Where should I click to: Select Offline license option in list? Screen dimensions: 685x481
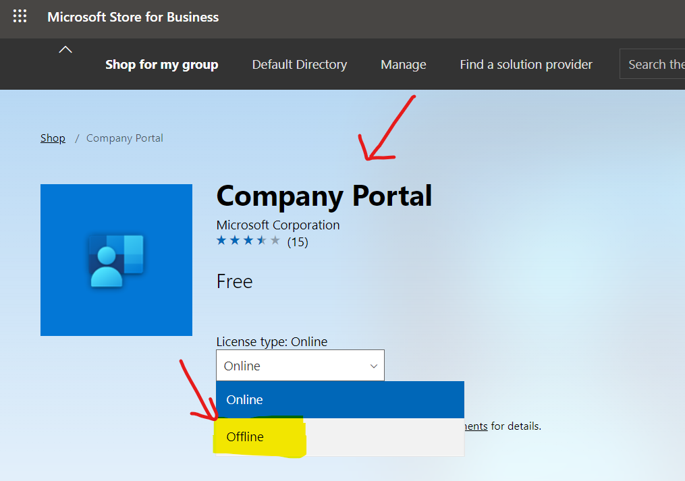340,437
